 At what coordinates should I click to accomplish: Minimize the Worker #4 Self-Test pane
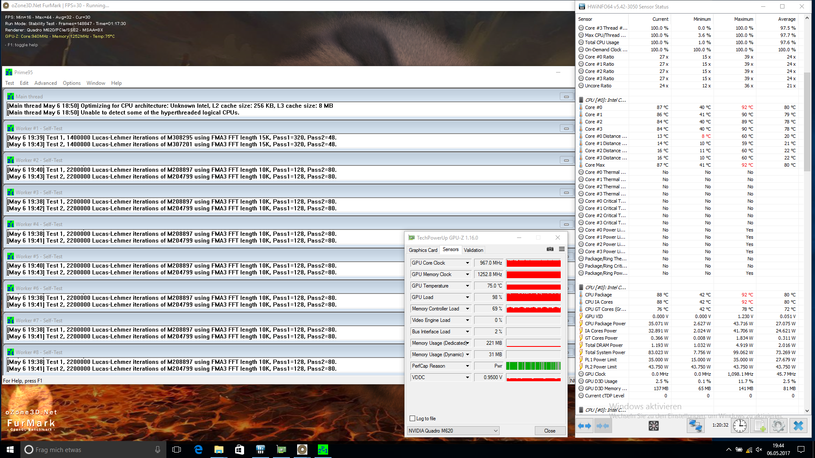566,224
